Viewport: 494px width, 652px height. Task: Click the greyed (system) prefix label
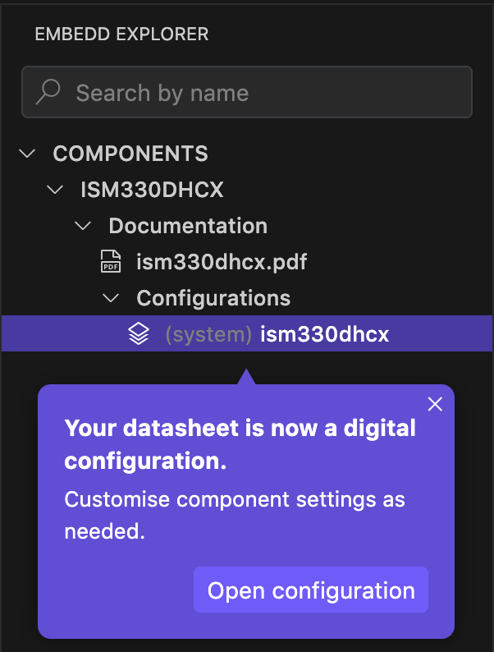click(x=208, y=334)
